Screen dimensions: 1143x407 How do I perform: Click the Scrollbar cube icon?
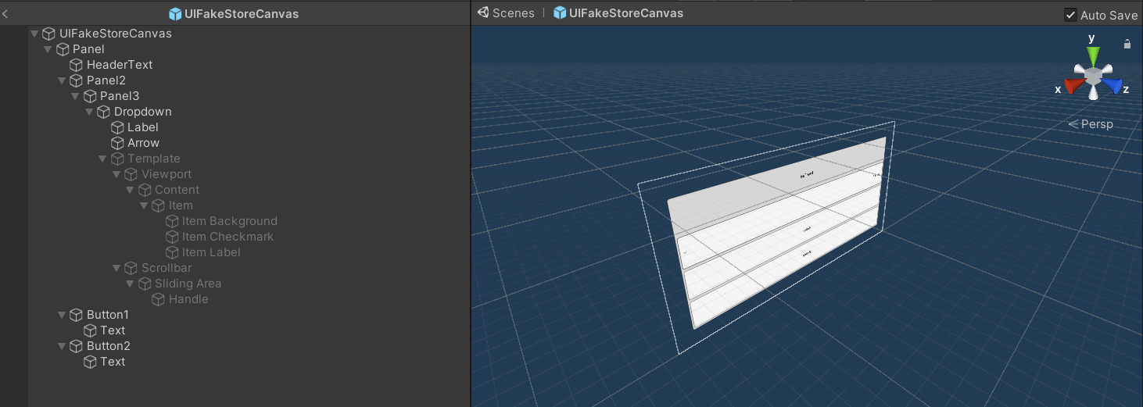point(131,268)
